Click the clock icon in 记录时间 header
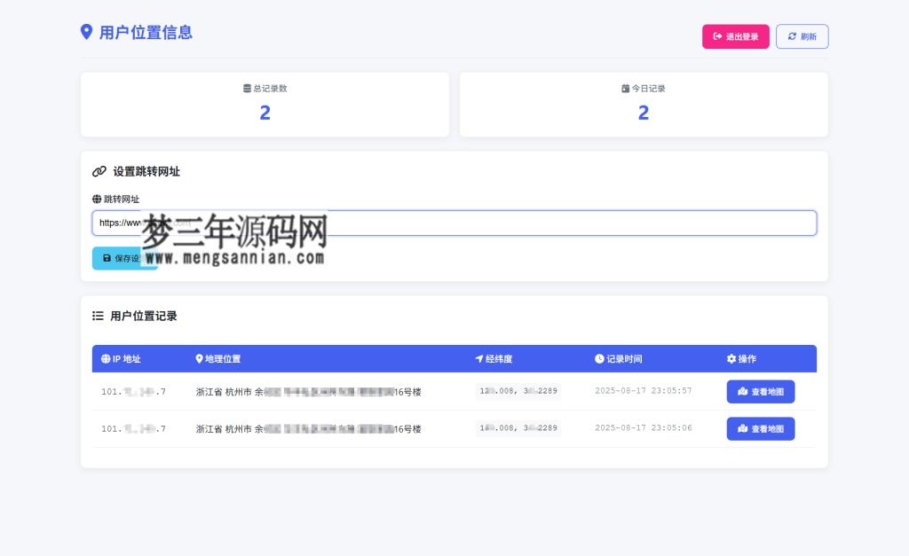The width and height of the screenshot is (909, 556). (x=599, y=358)
